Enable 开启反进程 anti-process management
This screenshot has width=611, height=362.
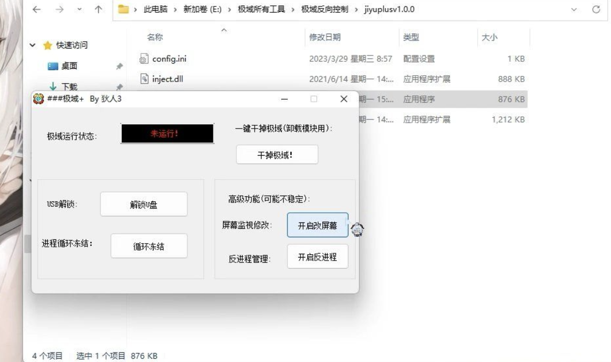(x=318, y=256)
